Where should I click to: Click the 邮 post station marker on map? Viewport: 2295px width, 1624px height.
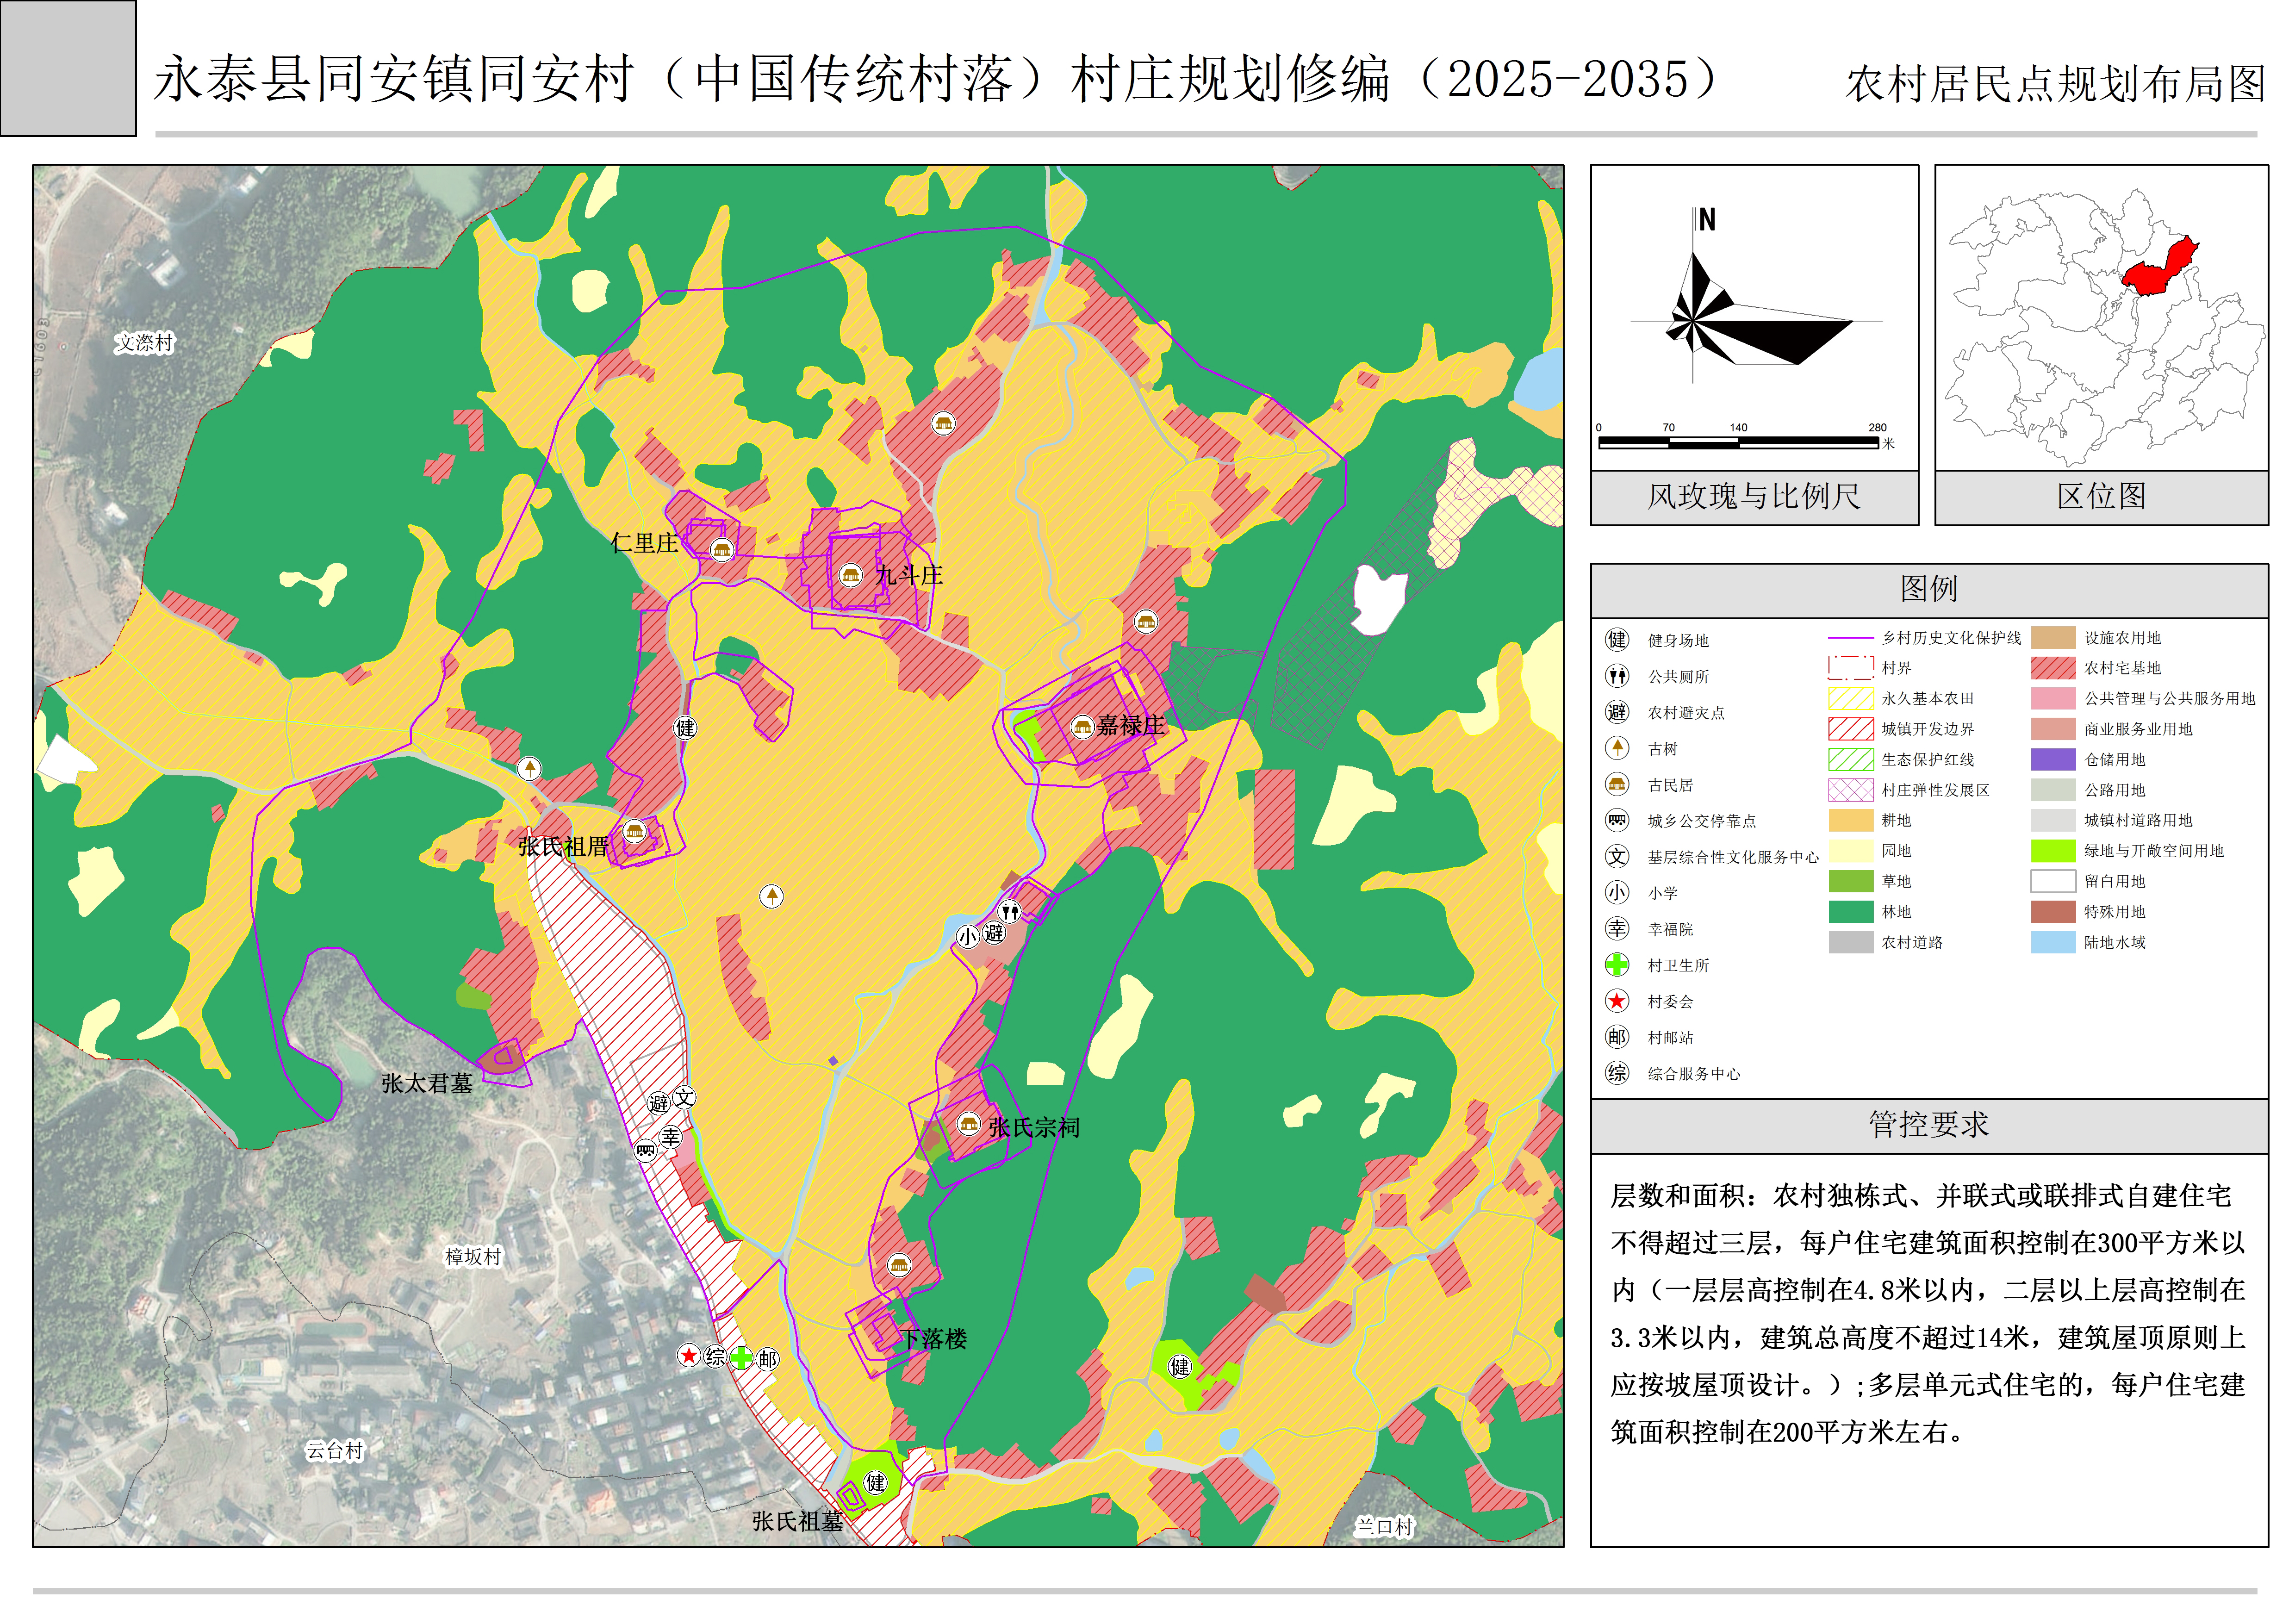768,1359
